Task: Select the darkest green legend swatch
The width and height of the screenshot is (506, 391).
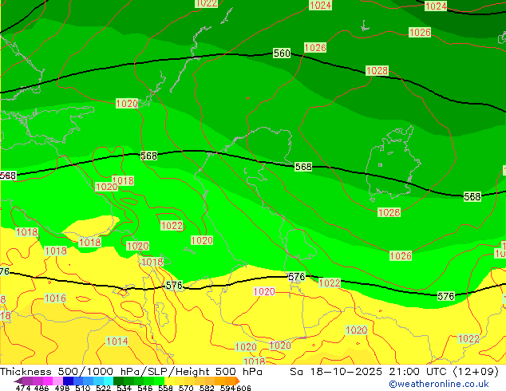Action: pos(119,381)
